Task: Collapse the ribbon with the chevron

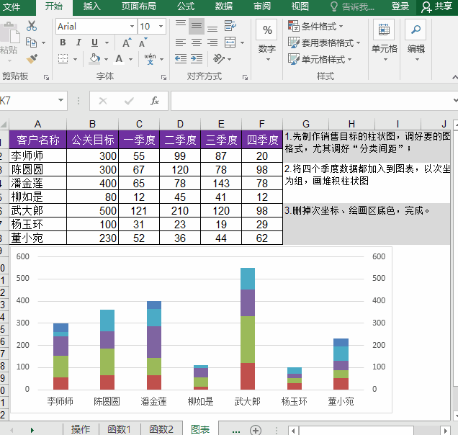Action: [454, 77]
